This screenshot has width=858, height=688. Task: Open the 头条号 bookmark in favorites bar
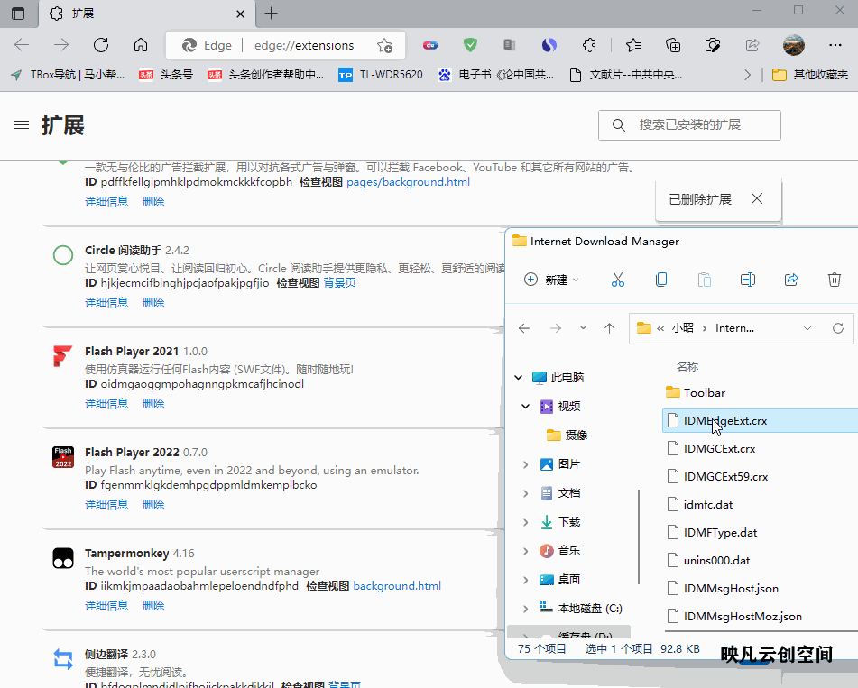coord(167,75)
